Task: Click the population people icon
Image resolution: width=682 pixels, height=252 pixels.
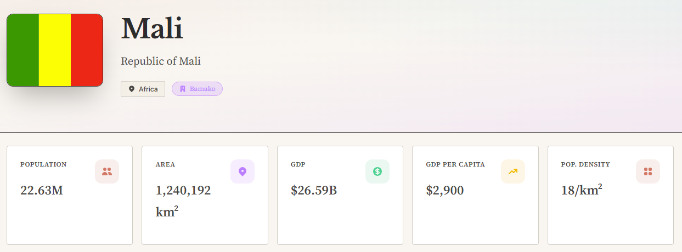Action: [107, 171]
